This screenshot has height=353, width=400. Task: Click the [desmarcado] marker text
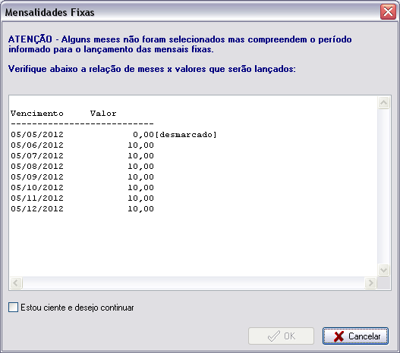(x=186, y=135)
